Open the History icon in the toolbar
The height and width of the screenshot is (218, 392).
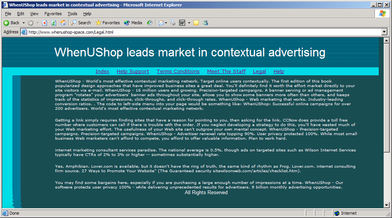150,23
